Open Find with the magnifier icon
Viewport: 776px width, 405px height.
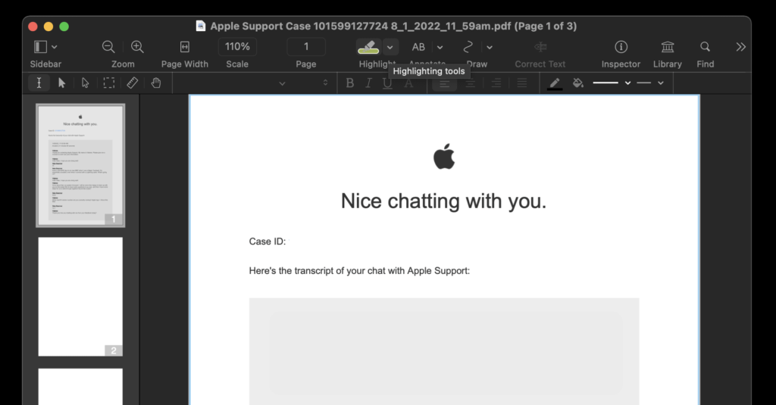click(706, 46)
